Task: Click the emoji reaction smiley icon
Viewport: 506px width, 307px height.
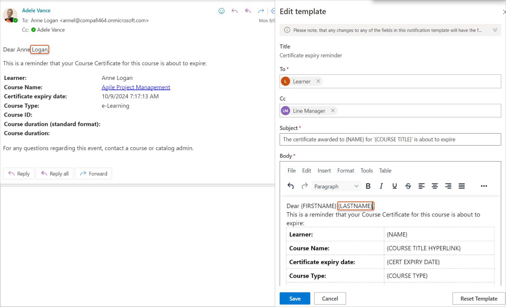Action: coord(221,11)
